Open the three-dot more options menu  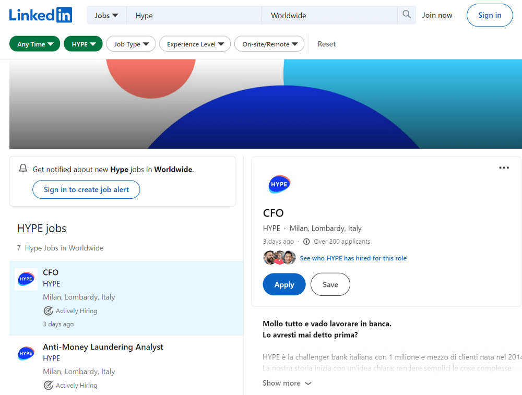point(504,167)
